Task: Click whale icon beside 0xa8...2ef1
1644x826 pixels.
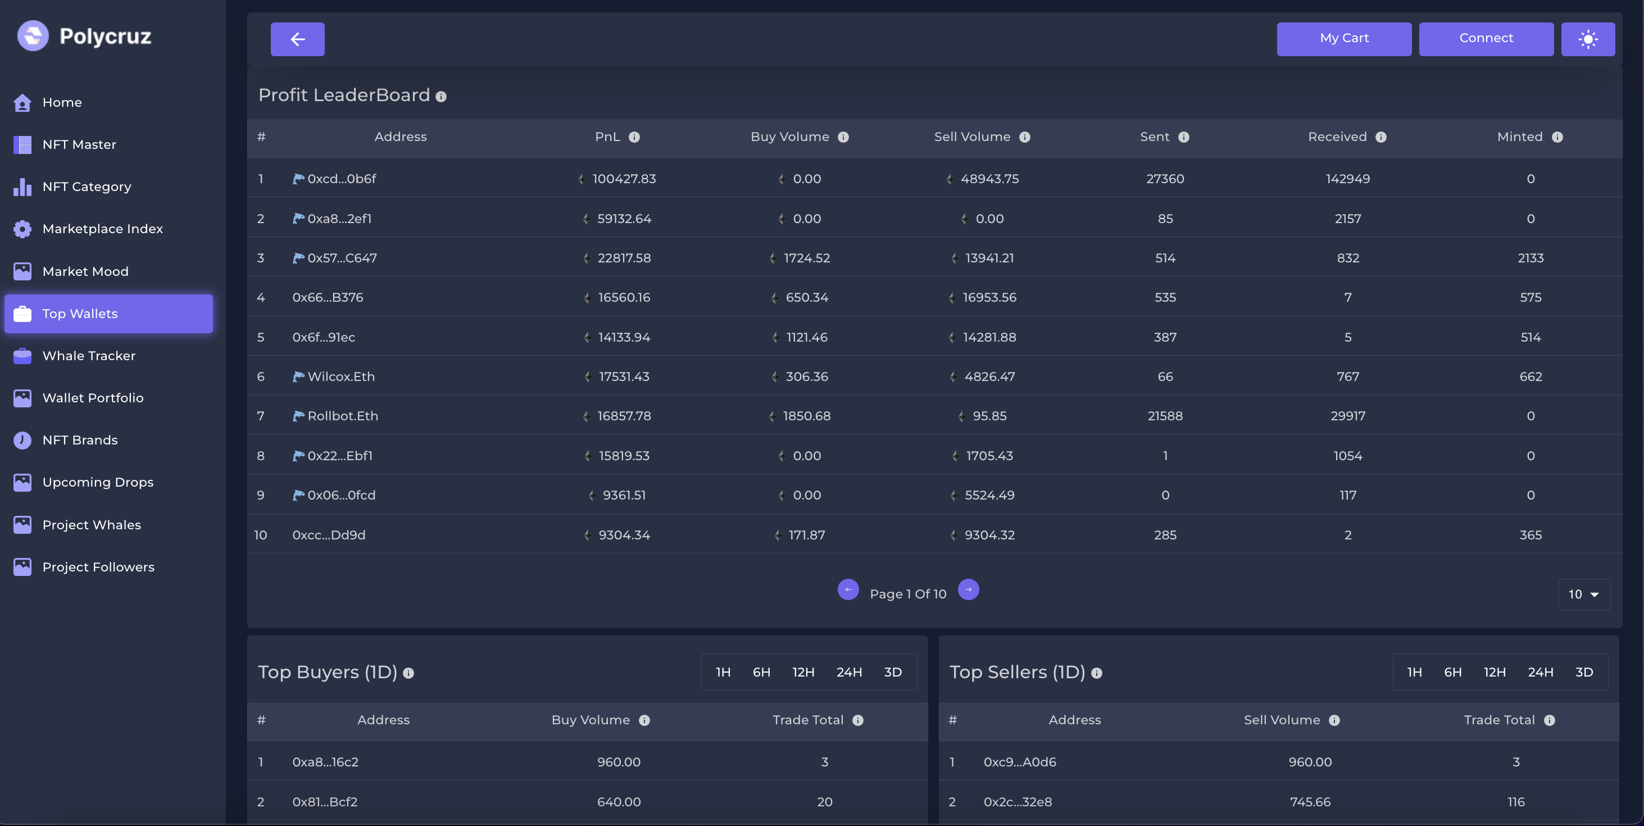Action: 298,219
